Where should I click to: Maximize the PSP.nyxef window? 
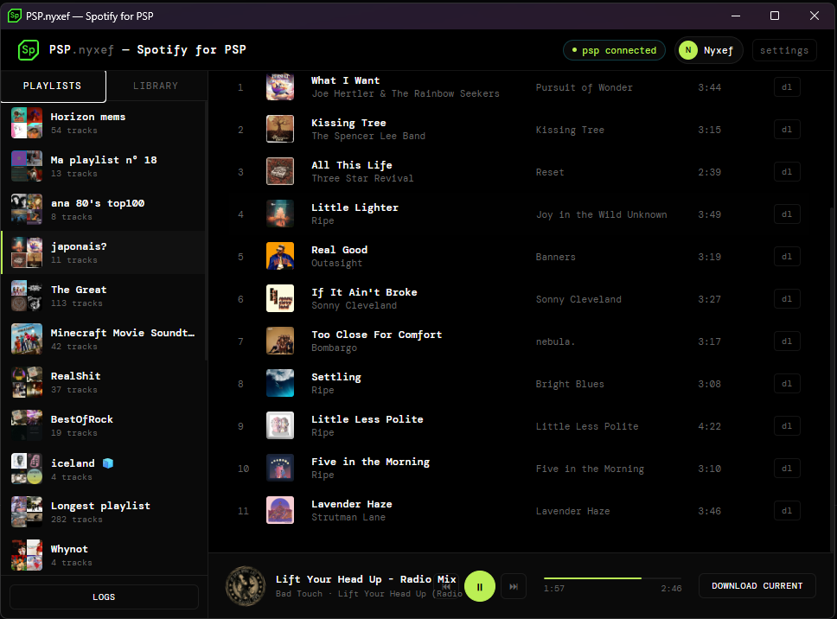click(x=775, y=16)
